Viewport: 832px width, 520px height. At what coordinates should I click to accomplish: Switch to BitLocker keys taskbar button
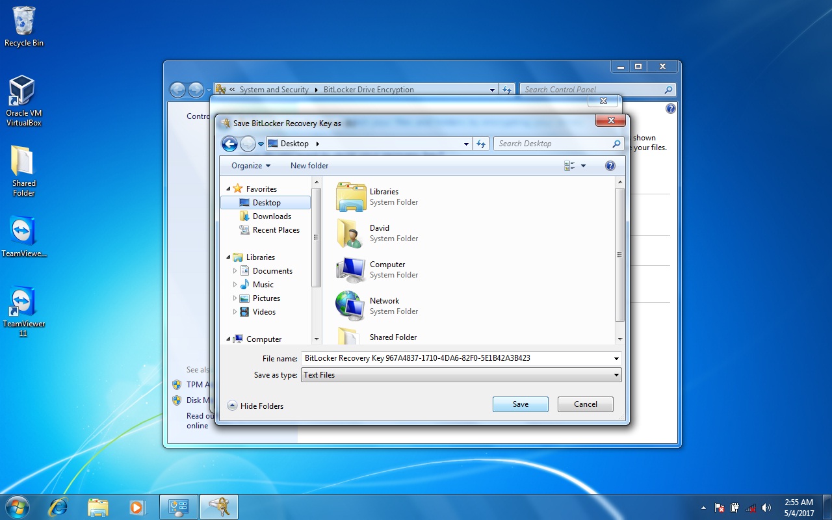pos(219,507)
